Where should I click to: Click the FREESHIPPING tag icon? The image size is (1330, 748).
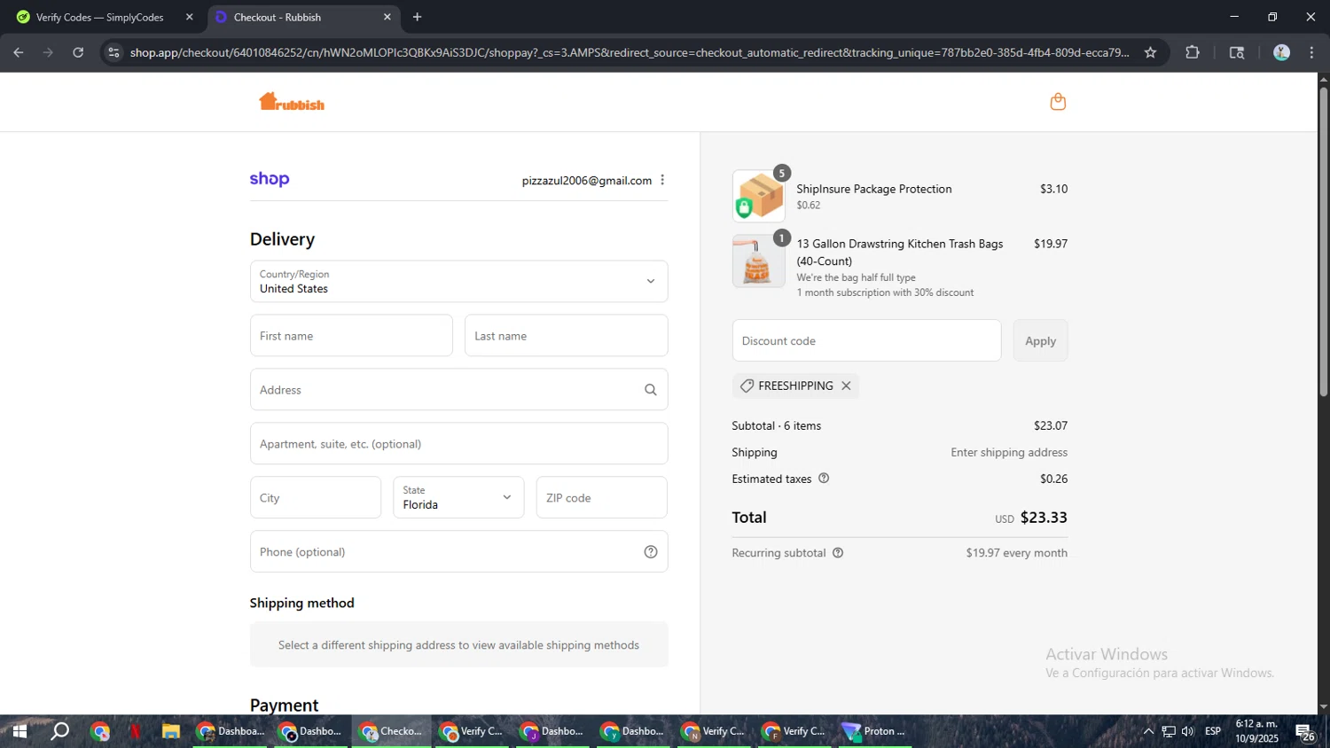(747, 386)
